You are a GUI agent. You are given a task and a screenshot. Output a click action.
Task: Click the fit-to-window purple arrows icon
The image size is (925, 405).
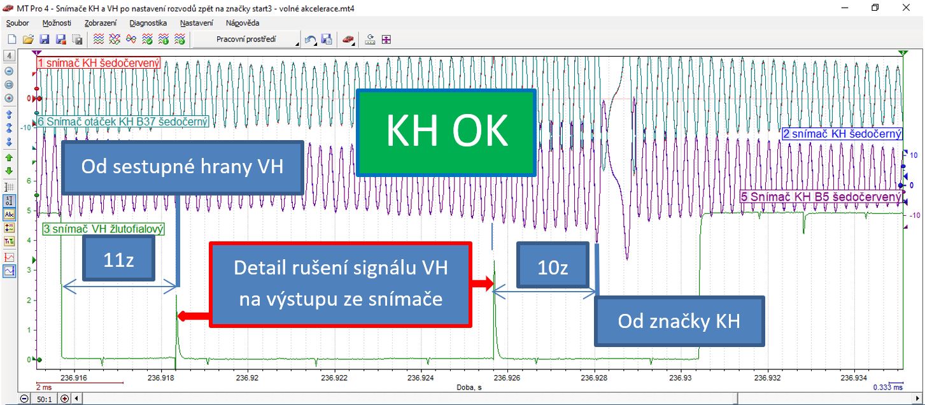386,39
